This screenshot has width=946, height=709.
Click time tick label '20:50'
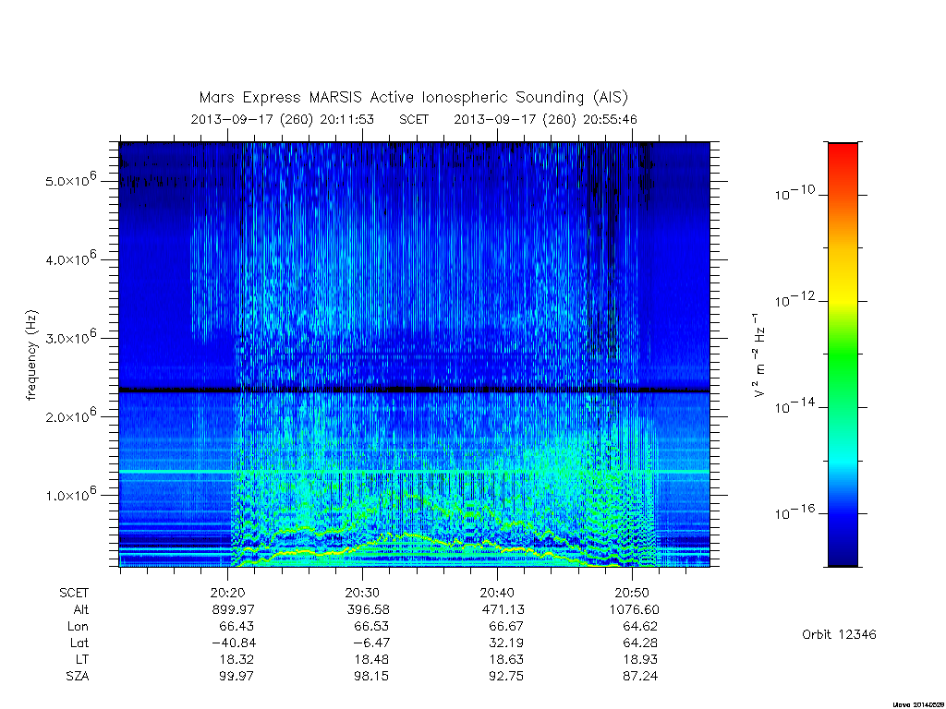tap(632, 593)
